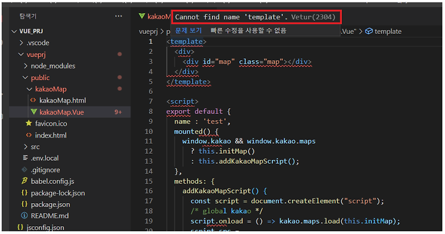This screenshot has width=445, height=234.
Task: Click line number 1 in gutter
Action: pos(151,42)
